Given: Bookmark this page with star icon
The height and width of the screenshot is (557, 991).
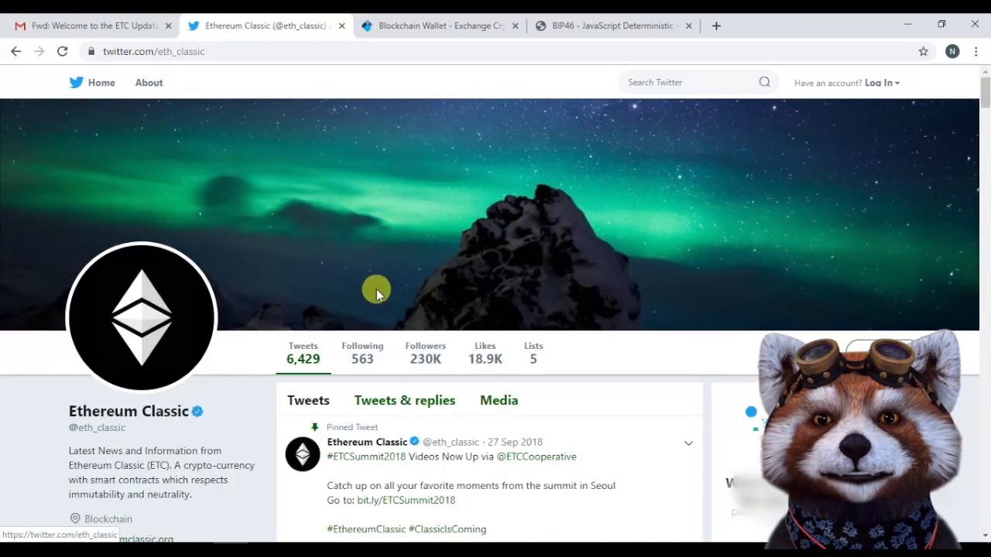Looking at the screenshot, I should 923,51.
